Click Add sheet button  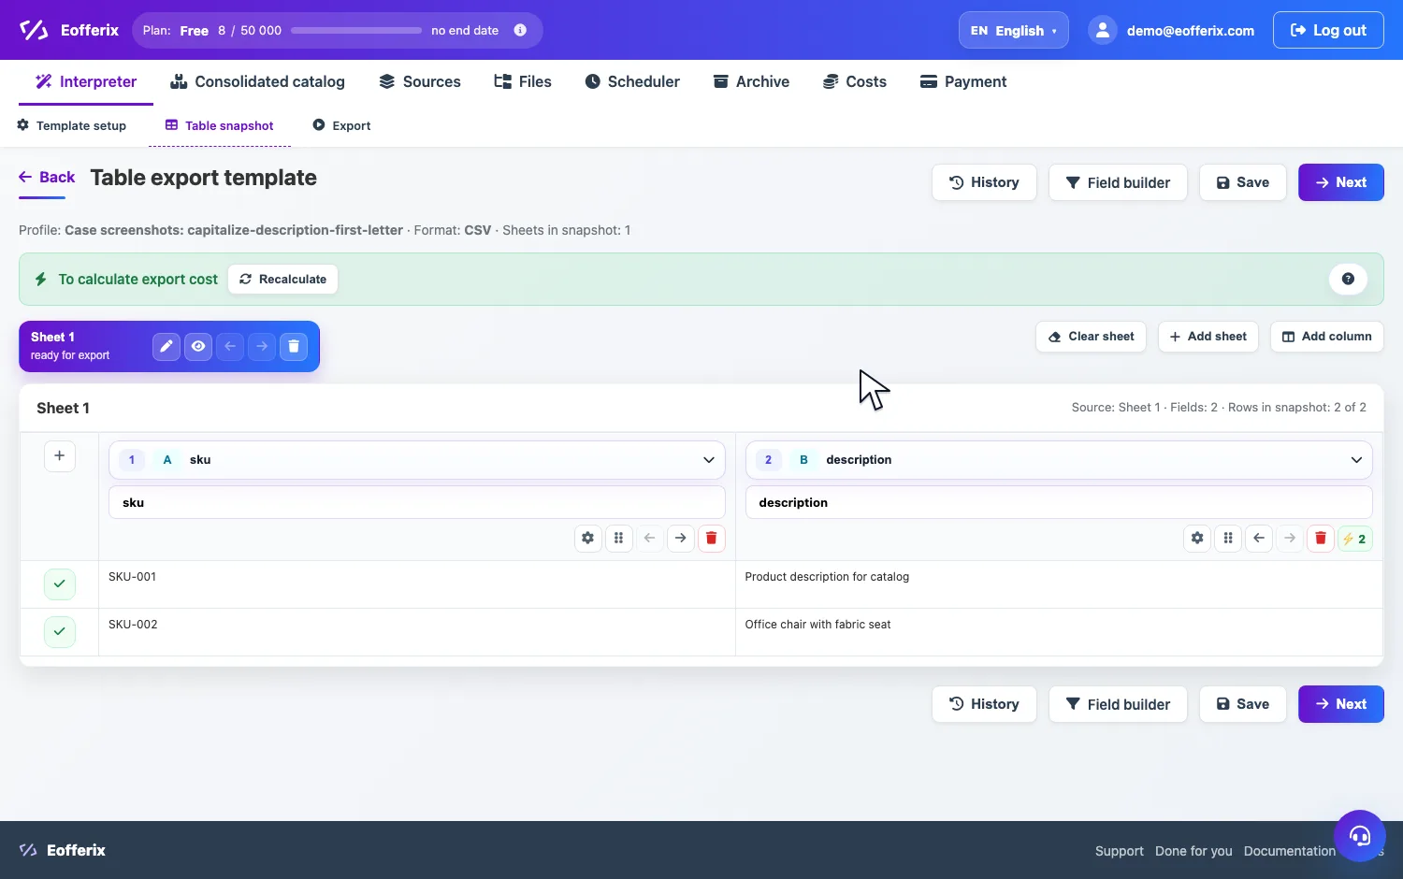[x=1208, y=337]
